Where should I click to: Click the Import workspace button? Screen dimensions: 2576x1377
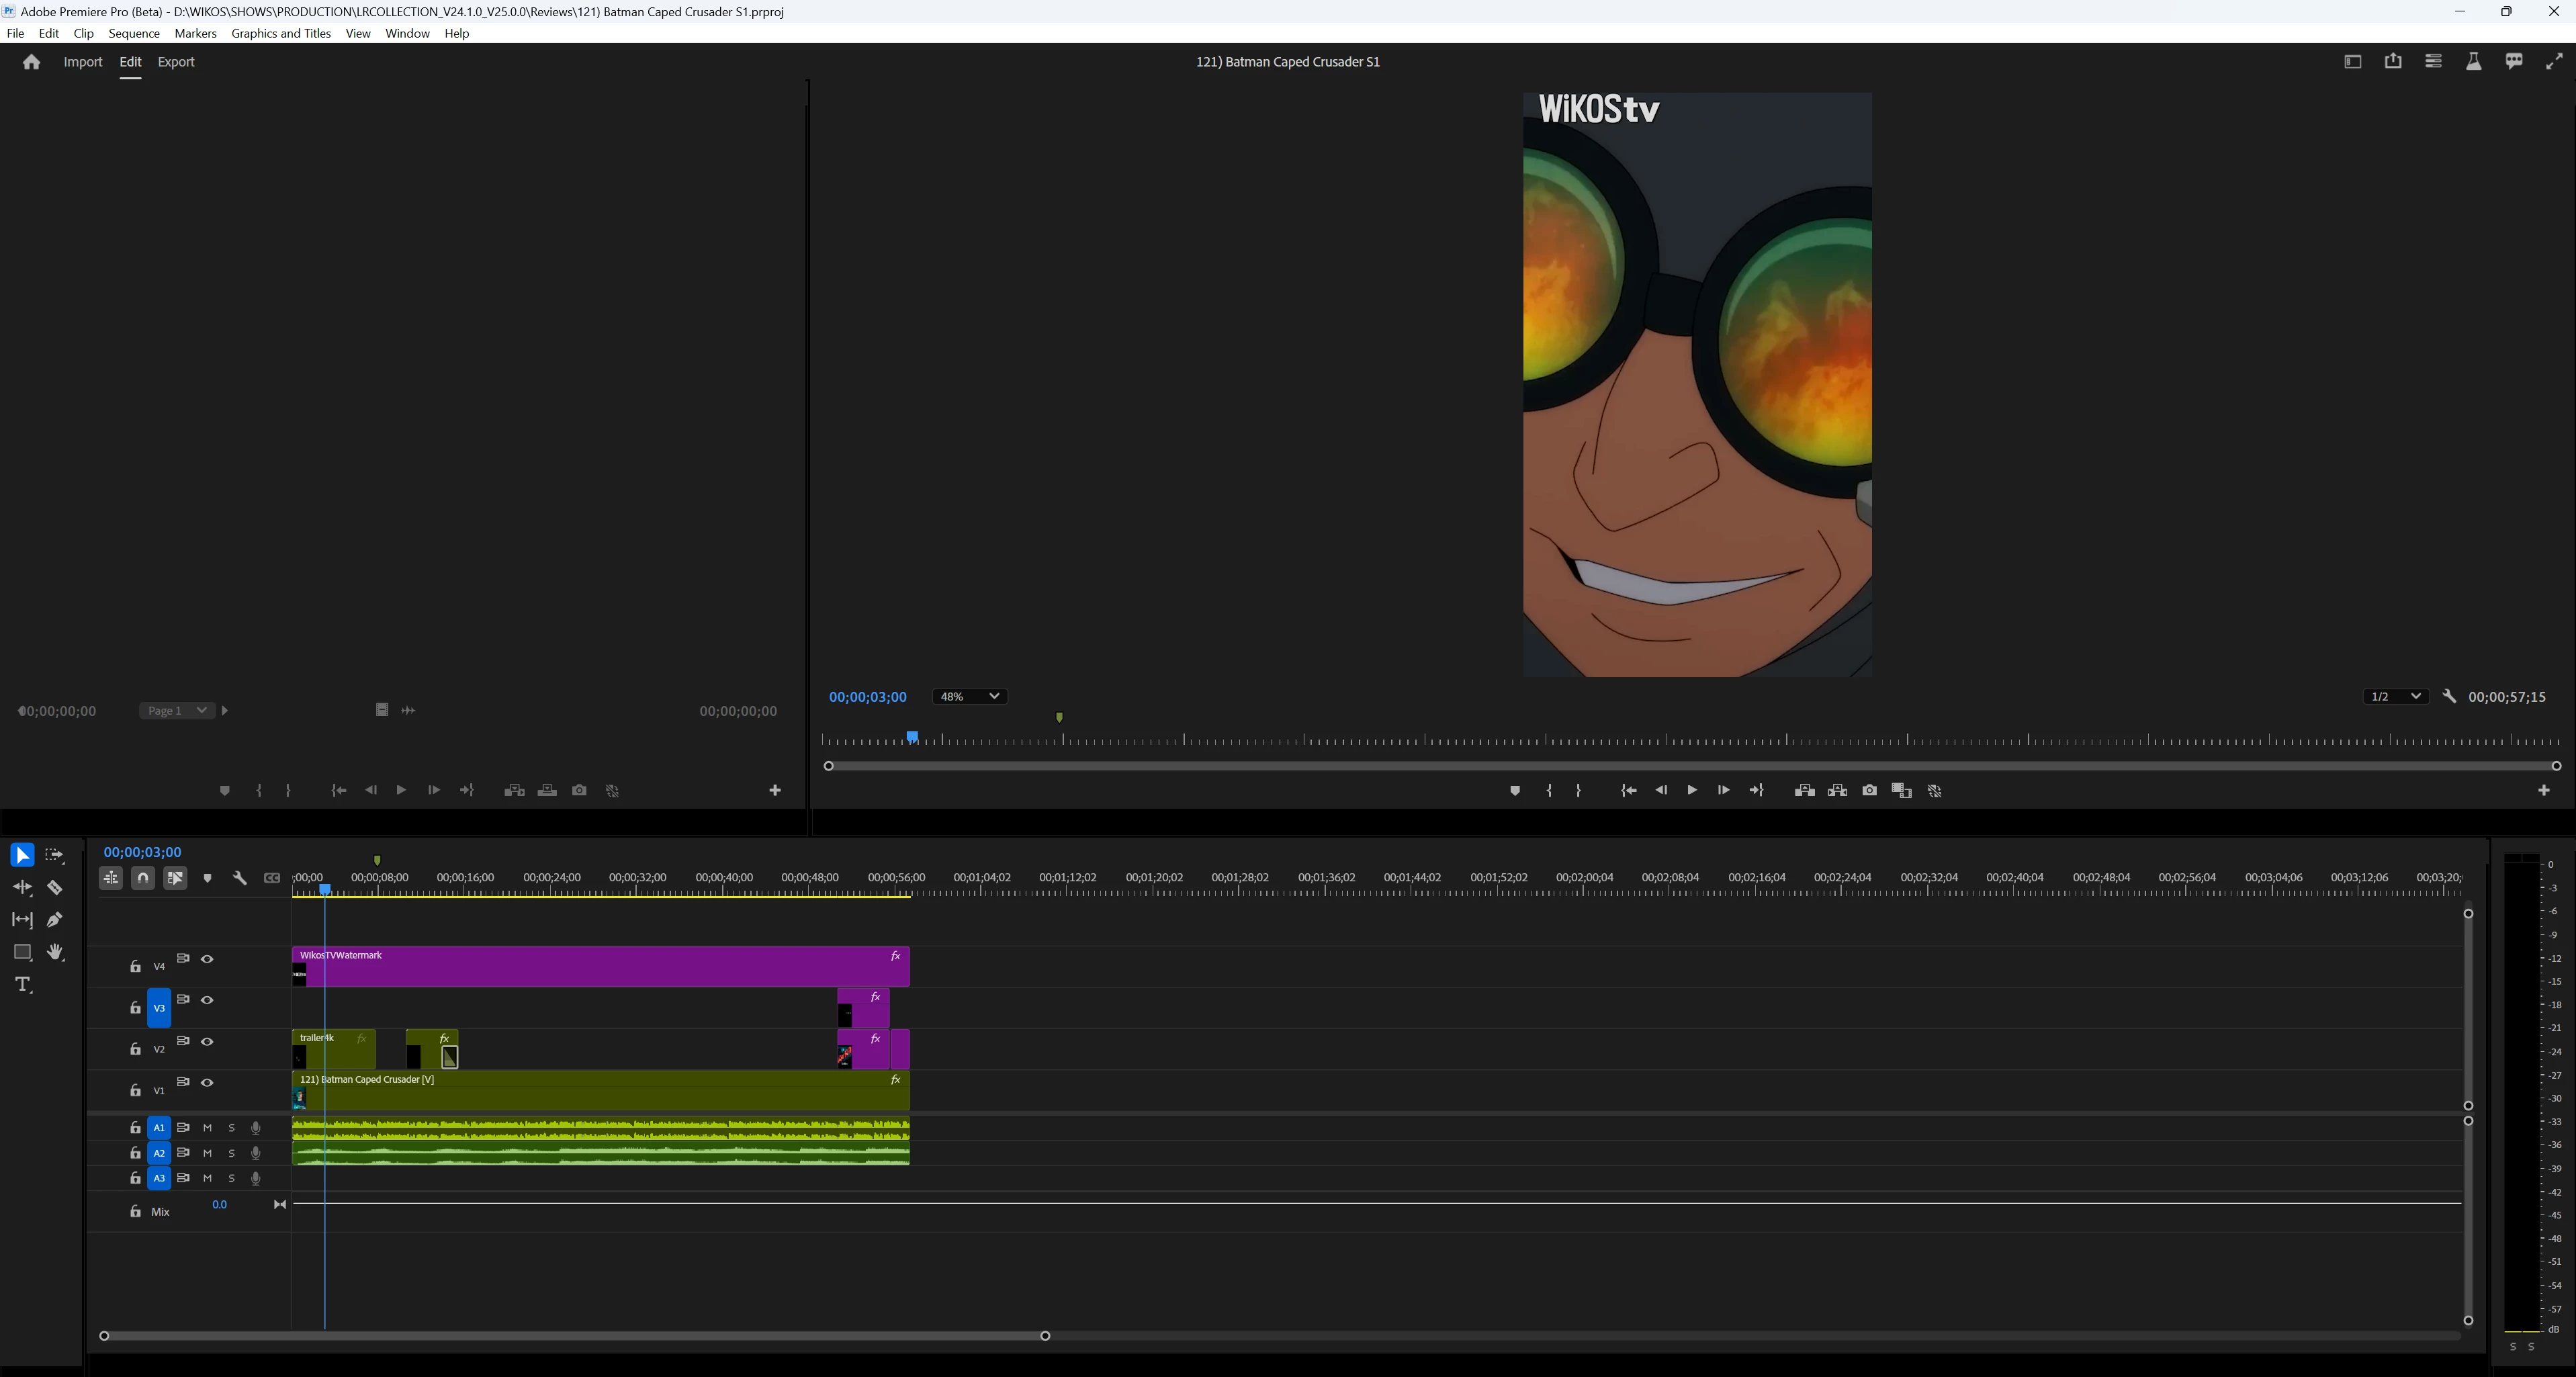tap(83, 62)
